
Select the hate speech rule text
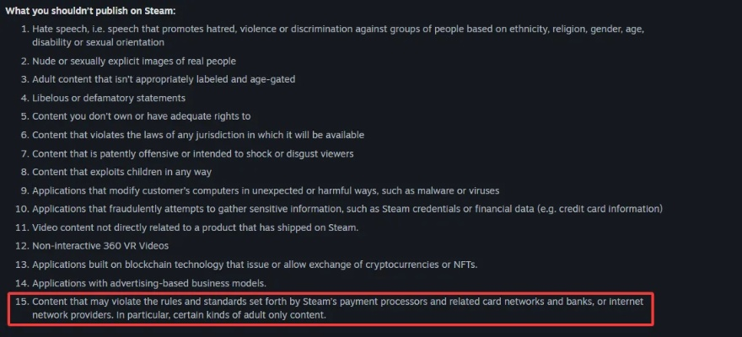pyautogui.click(x=338, y=35)
